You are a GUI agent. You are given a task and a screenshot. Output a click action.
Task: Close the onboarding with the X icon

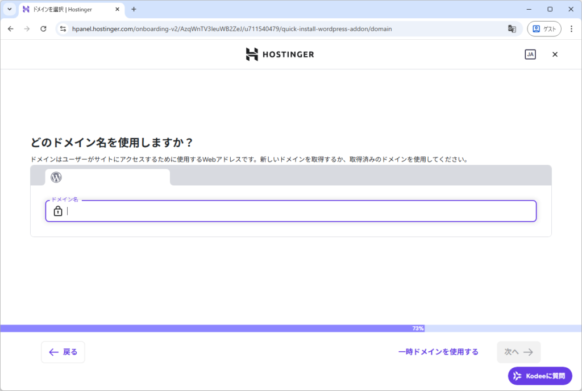click(x=555, y=55)
